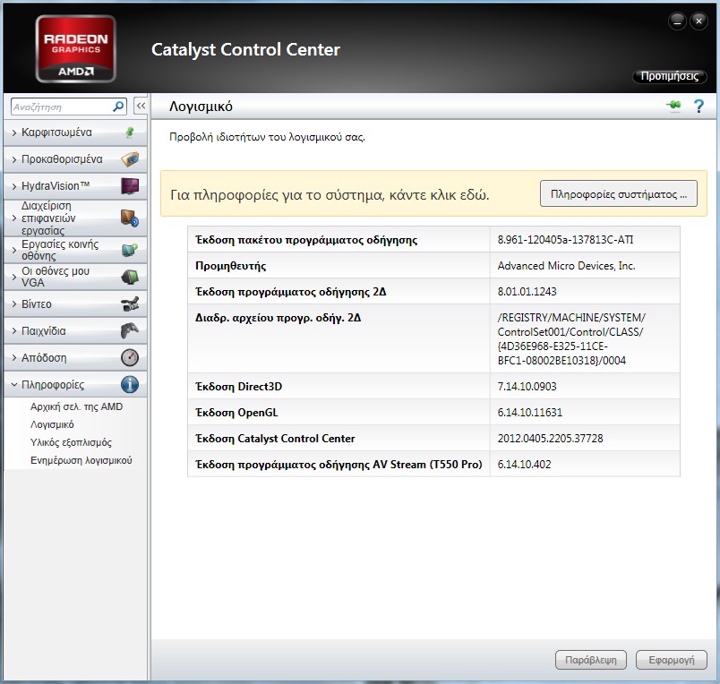Click the Βίντεο camera icon

[130, 304]
